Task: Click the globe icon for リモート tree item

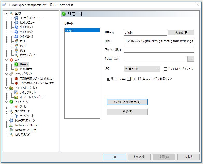Action: [x=16, y=64]
